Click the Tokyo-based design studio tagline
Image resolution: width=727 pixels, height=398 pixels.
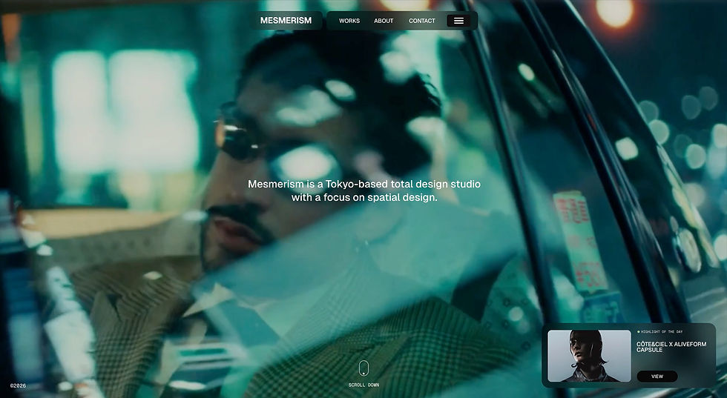pos(364,190)
